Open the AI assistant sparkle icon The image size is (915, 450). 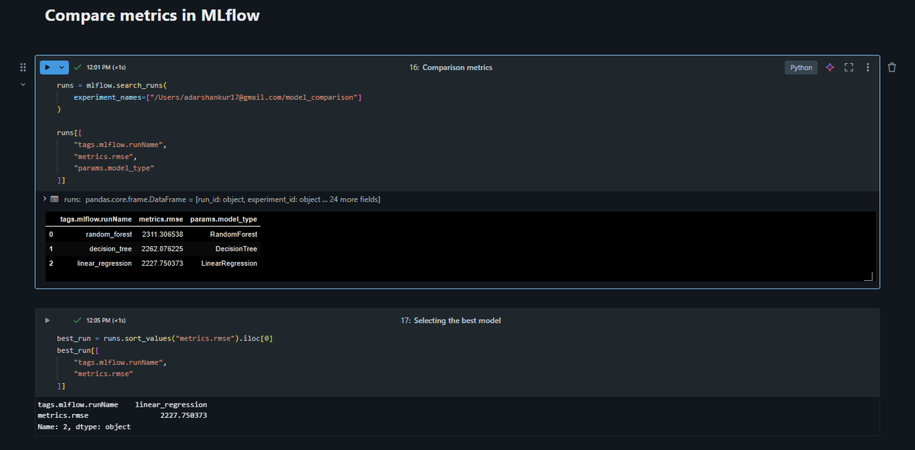coord(830,68)
